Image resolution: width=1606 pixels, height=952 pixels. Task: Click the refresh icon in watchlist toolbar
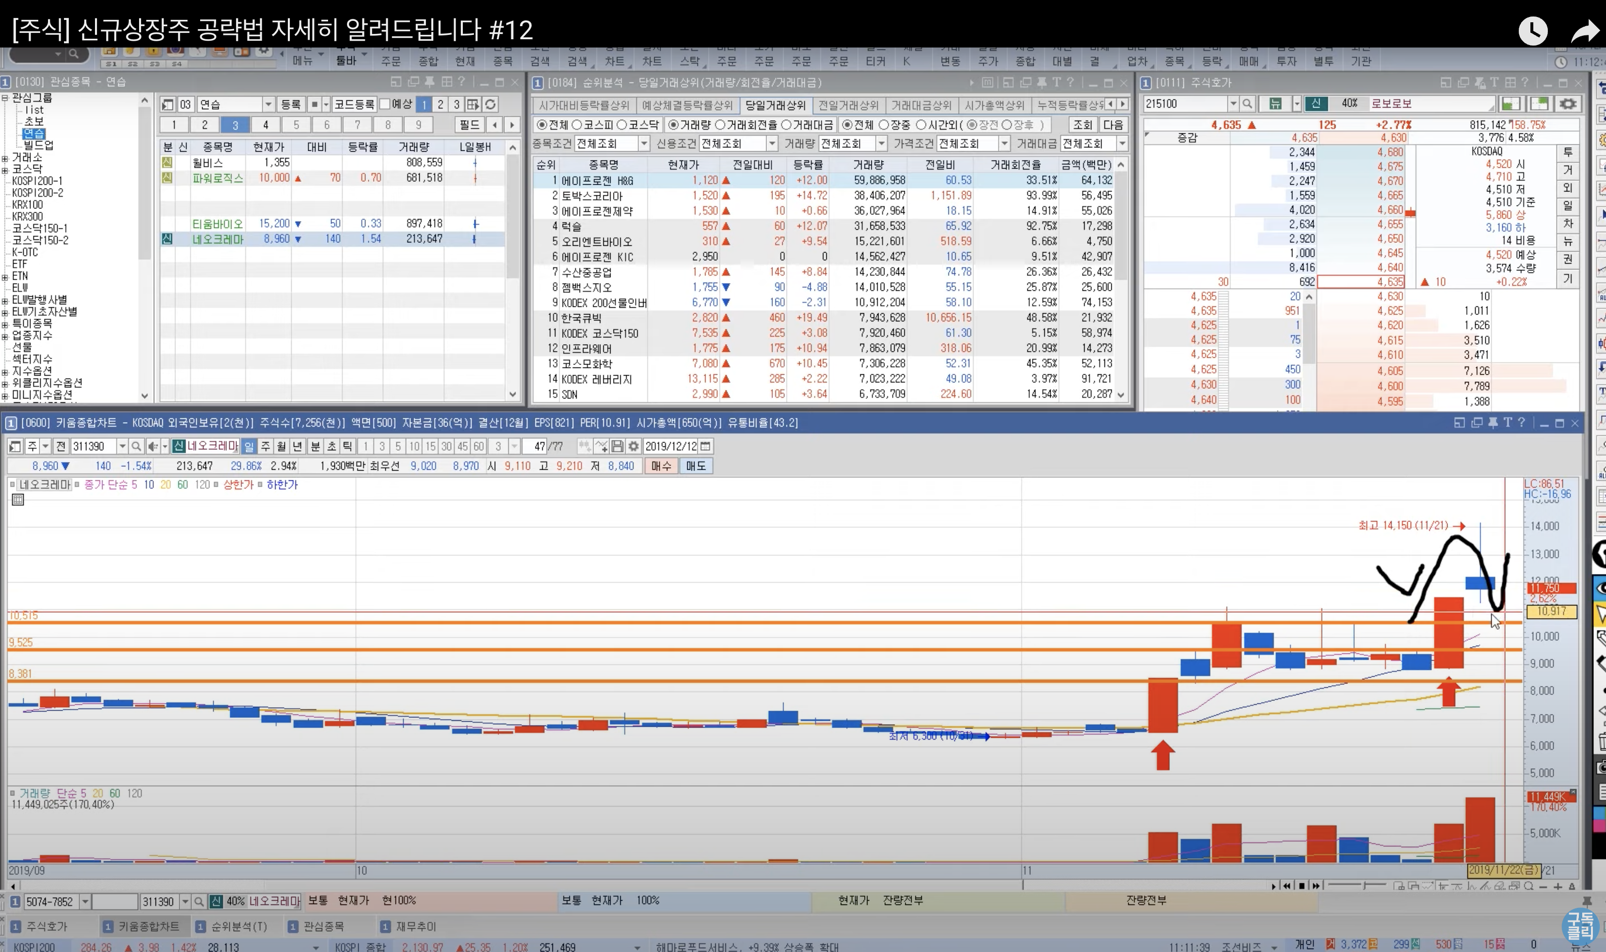(x=490, y=105)
